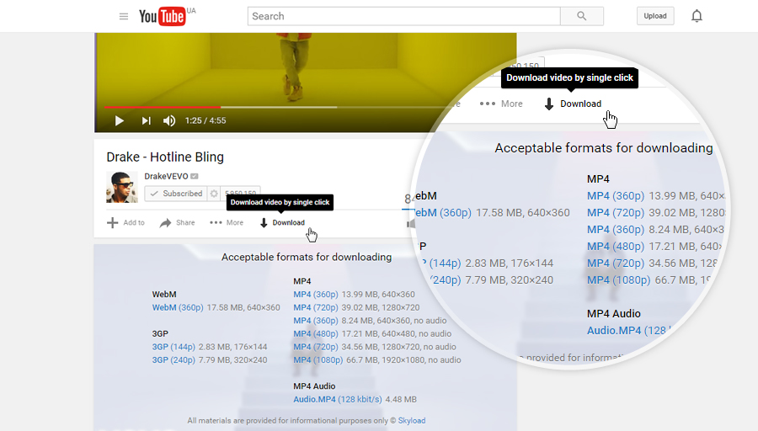Mute the video volume
The image size is (758, 431).
tap(169, 121)
